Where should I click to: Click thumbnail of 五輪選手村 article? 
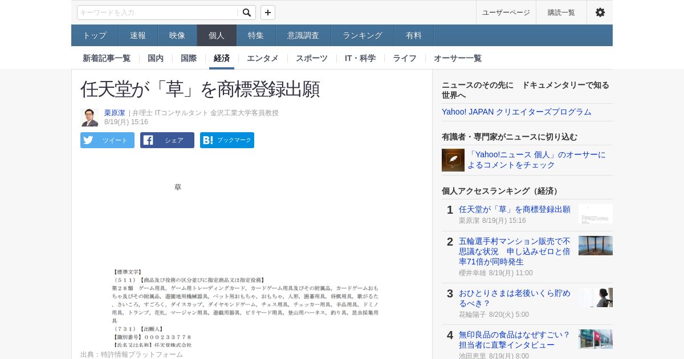pos(596,246)
